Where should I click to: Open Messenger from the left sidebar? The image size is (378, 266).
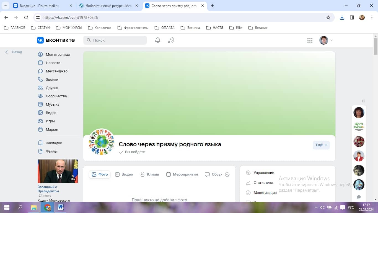click(56, 71)
